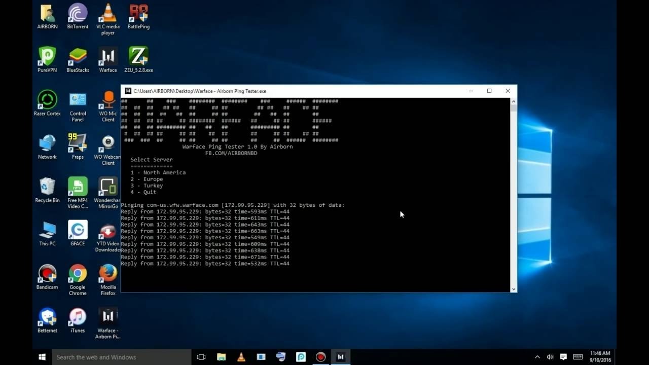The width and height of the screenshot is (649, 365).
Task: Click the reply line showing time=532ms
Action: (x=205, y=264)
